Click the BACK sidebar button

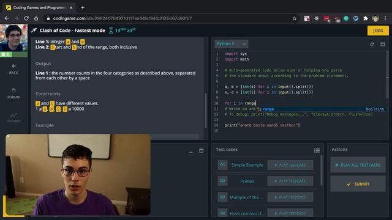13,69
